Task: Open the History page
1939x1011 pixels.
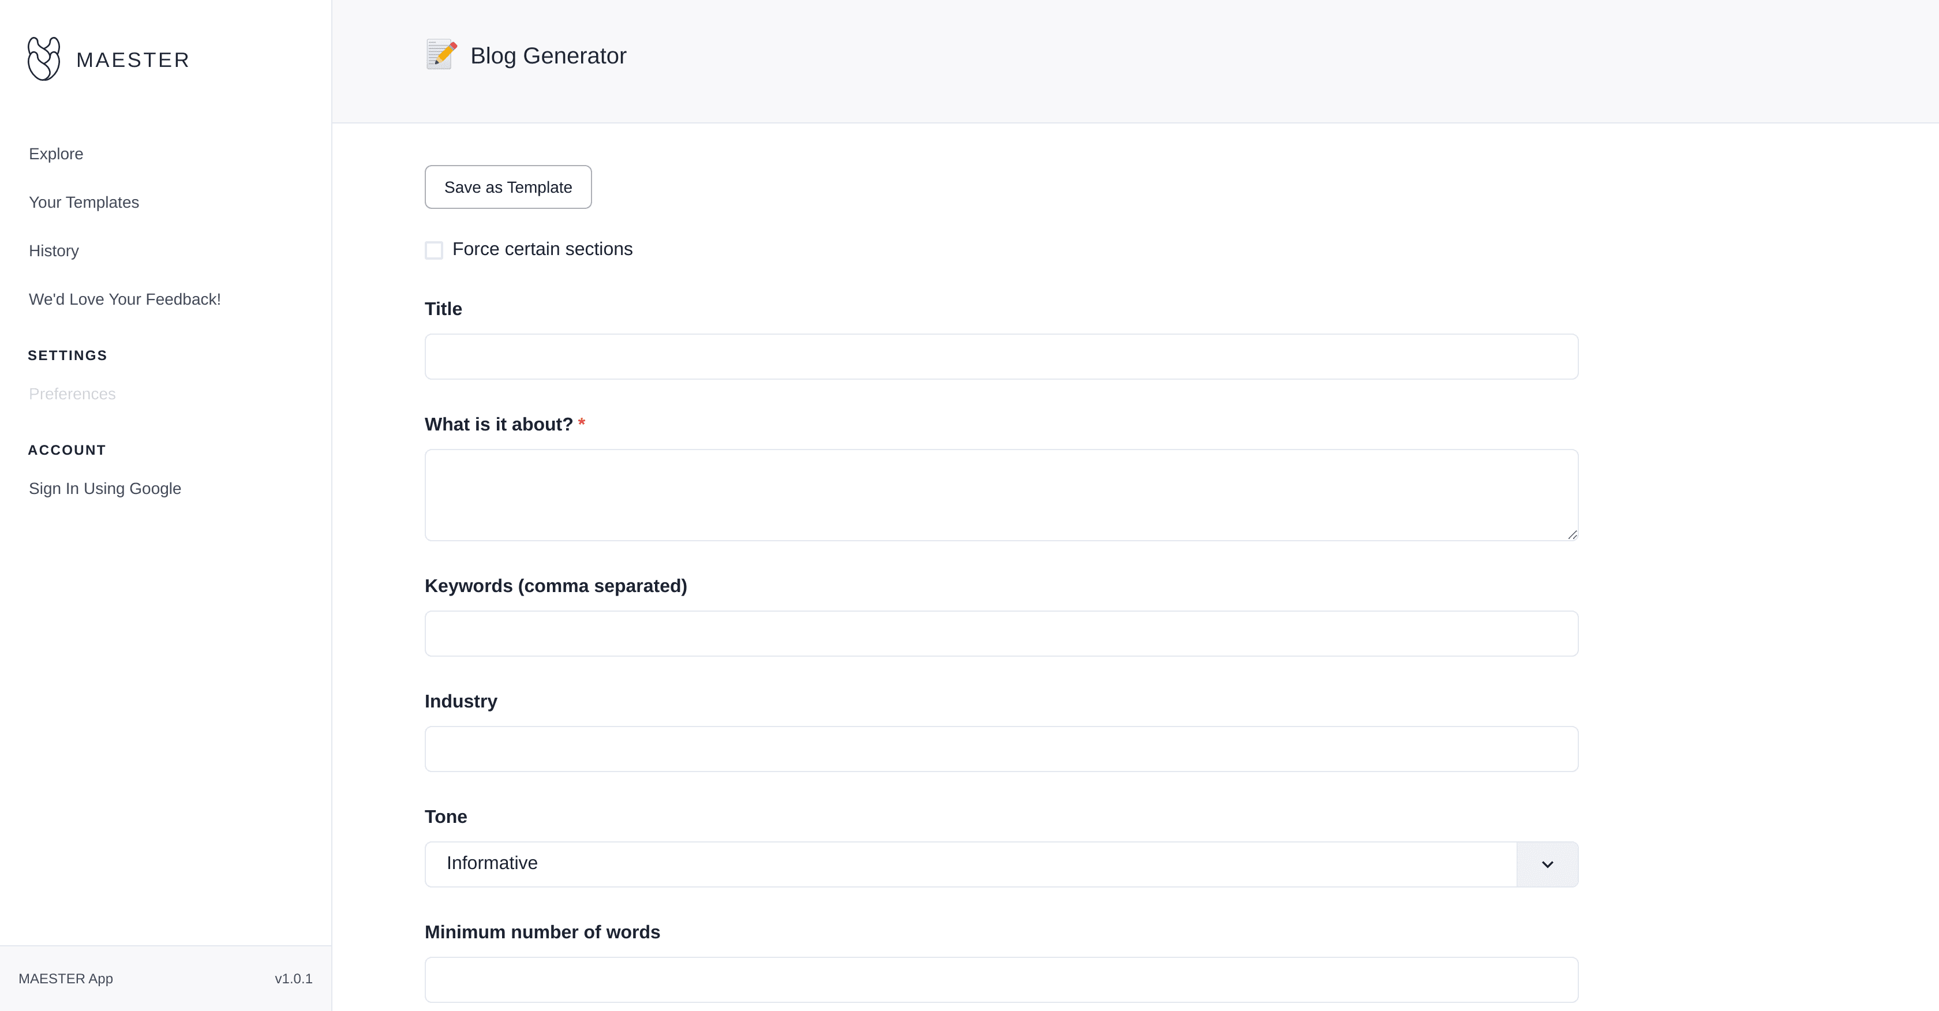Action: [54, 250]
